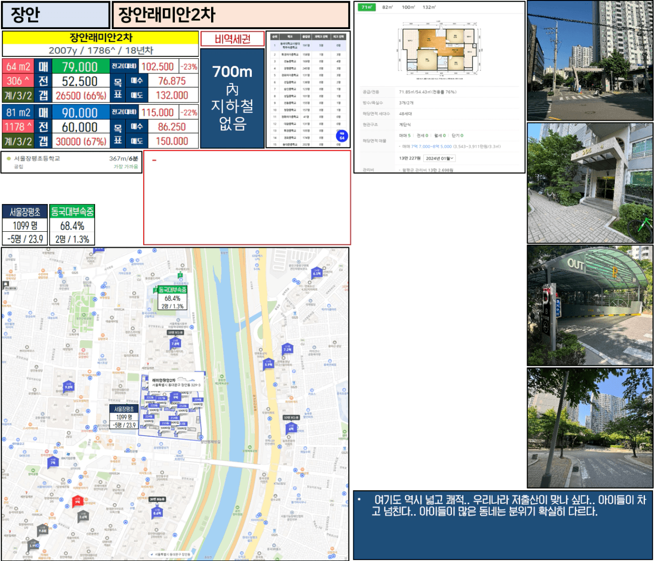Click the blue 64 round badge on school table
Screen dimensions: 654x561
[342, 136]
